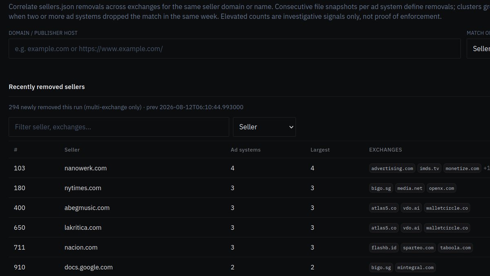
Task: Open the Match on dropdown
Action: coord(479,49)
